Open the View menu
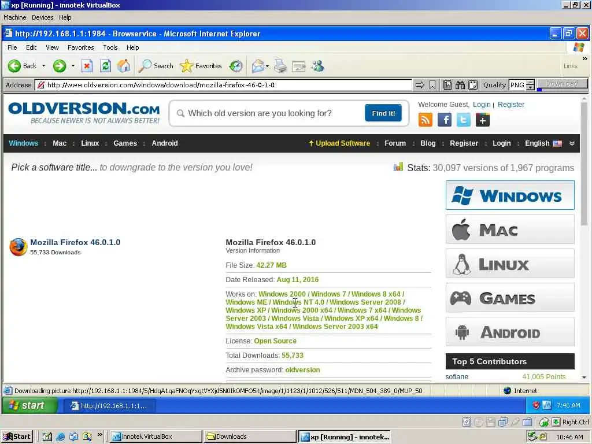 coord(52,47)
